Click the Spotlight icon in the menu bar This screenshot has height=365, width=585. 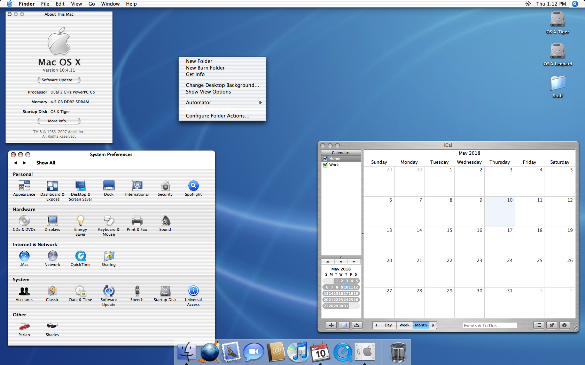pos(575,4)
